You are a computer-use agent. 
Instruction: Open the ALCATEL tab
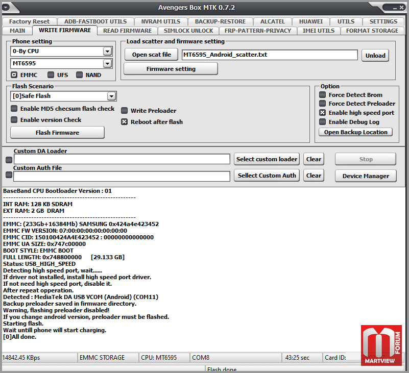pyautogui.click(x=272, y=21)
